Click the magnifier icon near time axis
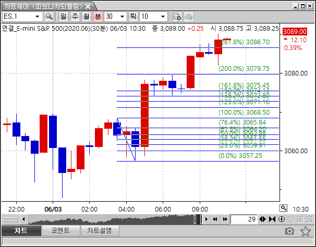316x247 pixels. point(283,208)
